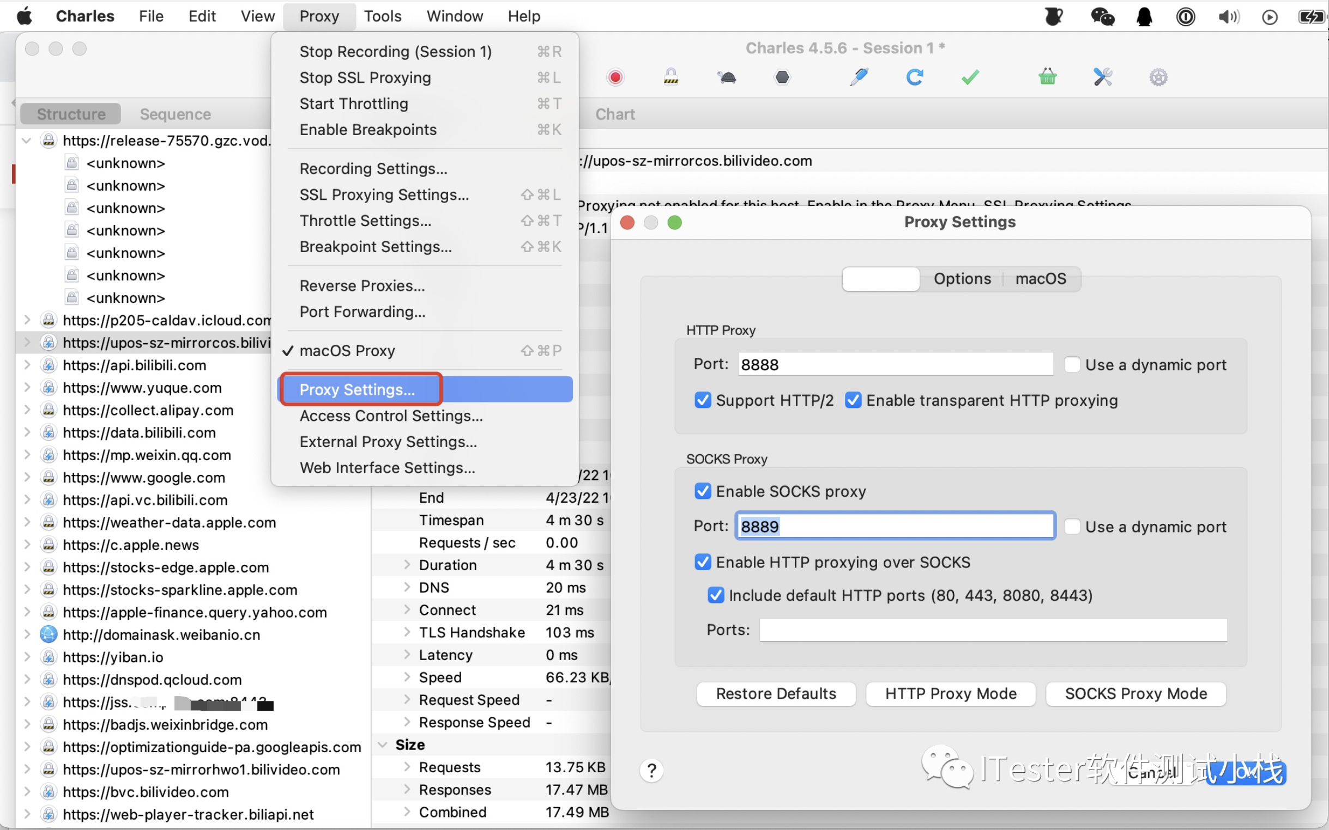
Task: Open the Tools menu
Action: pyautogui.click(x=382, y=16)
